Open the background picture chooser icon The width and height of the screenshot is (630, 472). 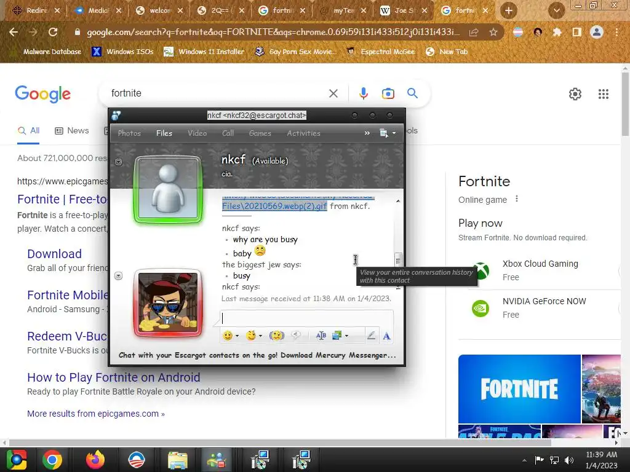point(337,336)
